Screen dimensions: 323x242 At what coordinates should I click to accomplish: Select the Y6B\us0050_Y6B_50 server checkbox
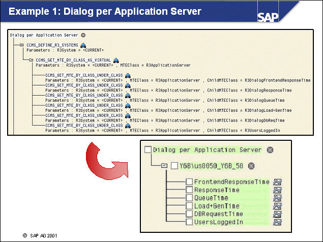coord(174,166)
